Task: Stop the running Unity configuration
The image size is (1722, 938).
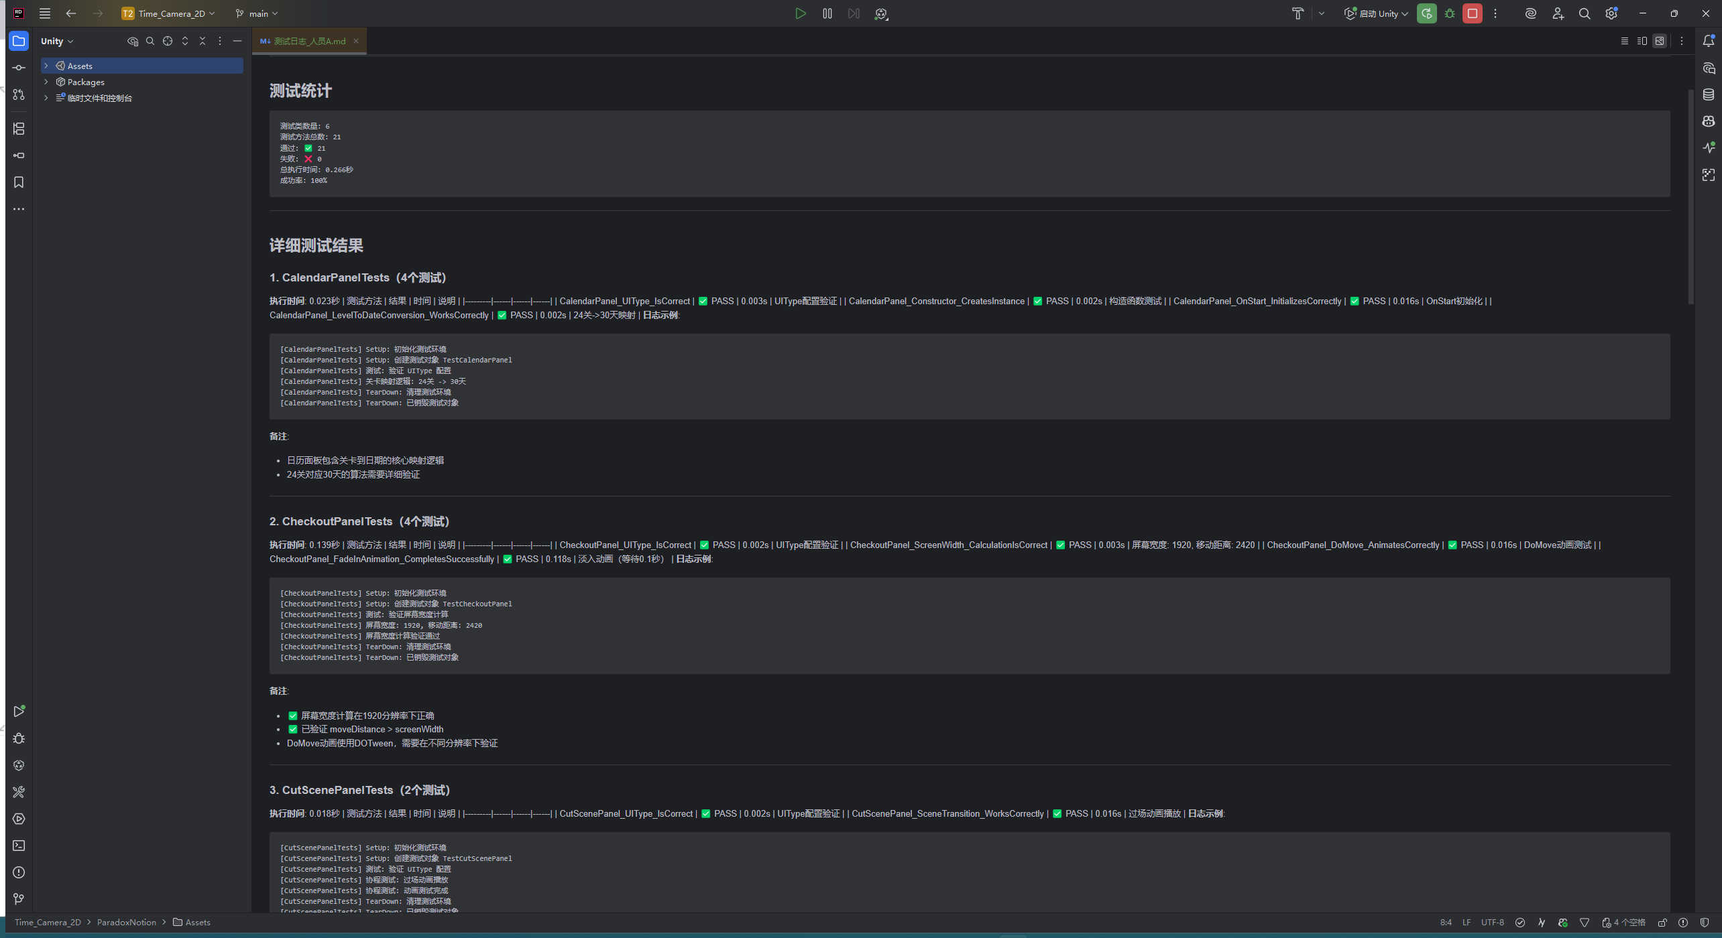Action: coord(1472,13)
